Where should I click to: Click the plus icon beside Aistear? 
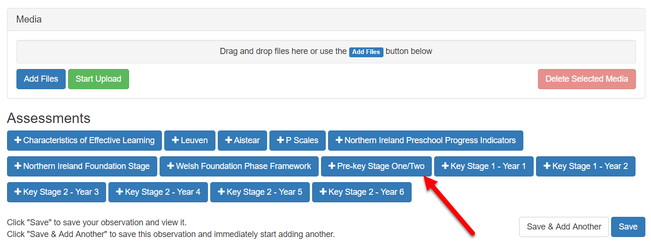tap(229, 140)
